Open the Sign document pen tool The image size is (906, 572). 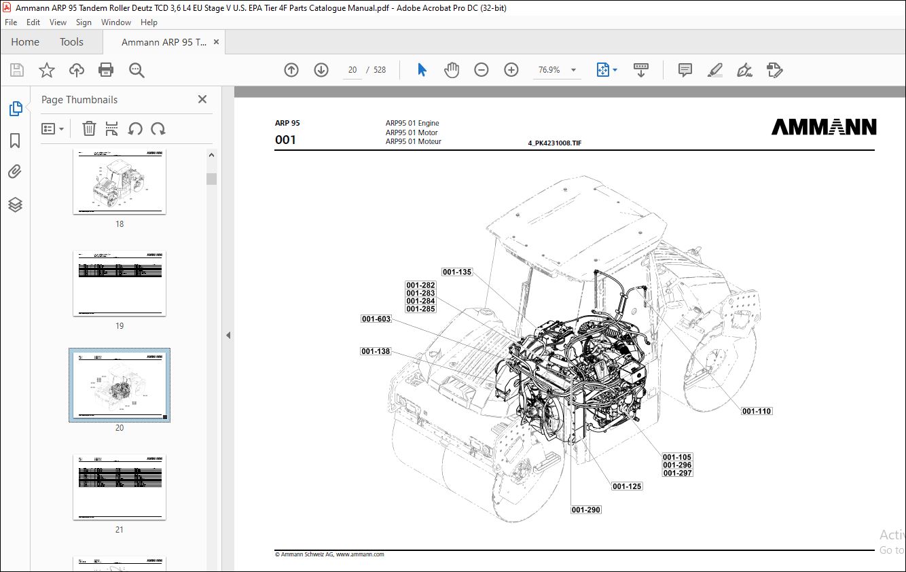coord(744,70)
